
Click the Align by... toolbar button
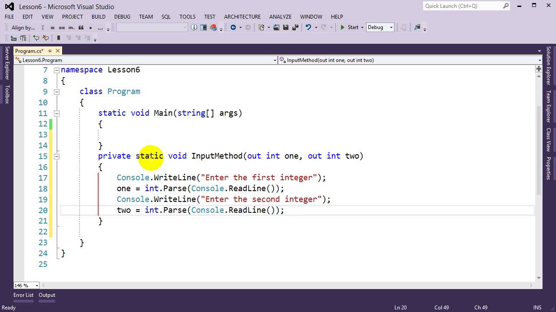[23, 28]
